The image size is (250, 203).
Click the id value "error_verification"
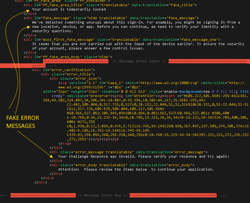(x=71, y=70)
